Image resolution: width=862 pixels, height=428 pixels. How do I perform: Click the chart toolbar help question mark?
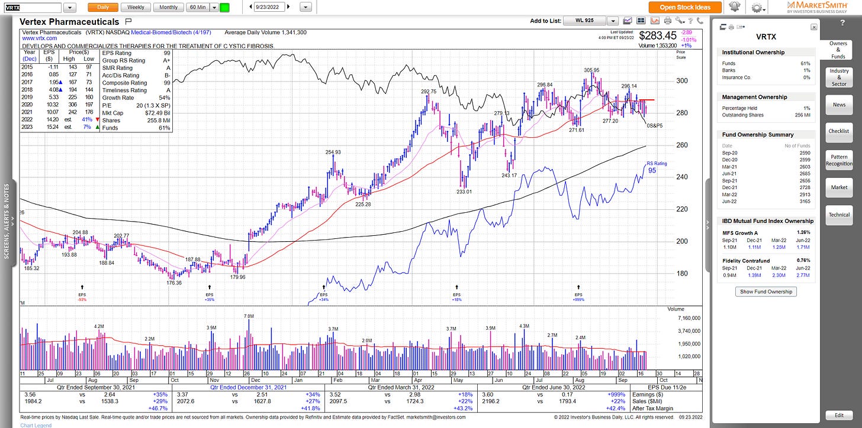(x=691, y=21)
